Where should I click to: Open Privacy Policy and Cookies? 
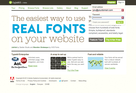(x=37, y=81)
